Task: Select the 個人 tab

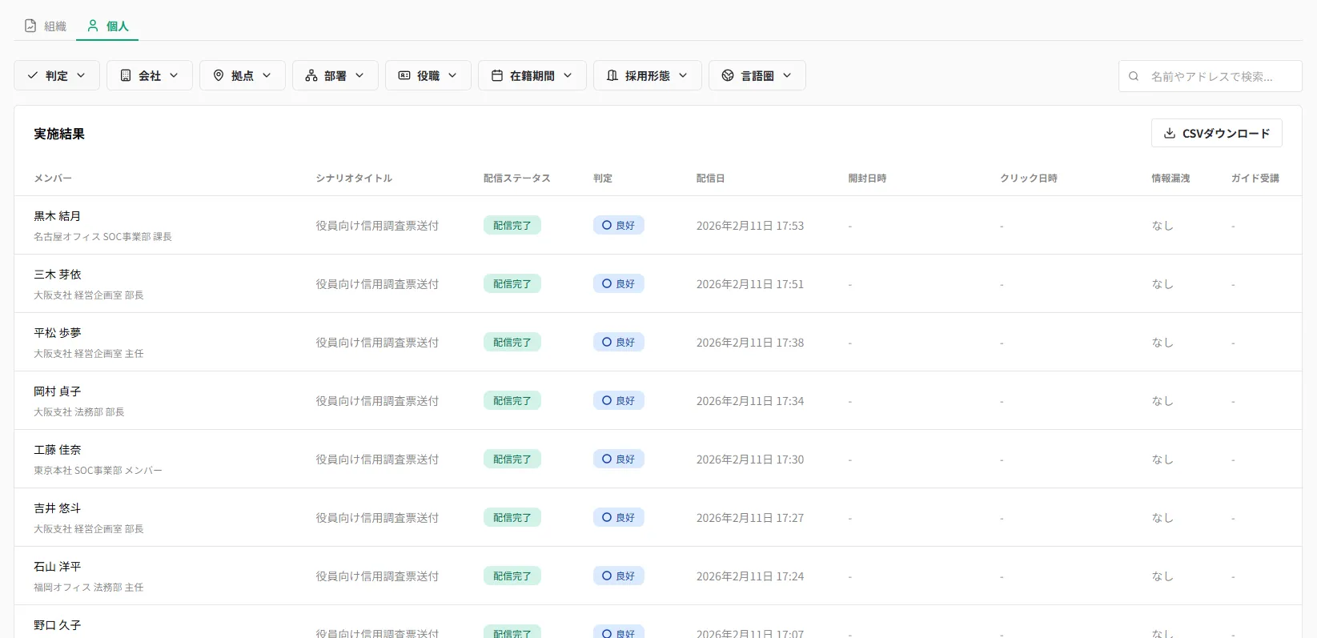Action: tap(107, 26)
